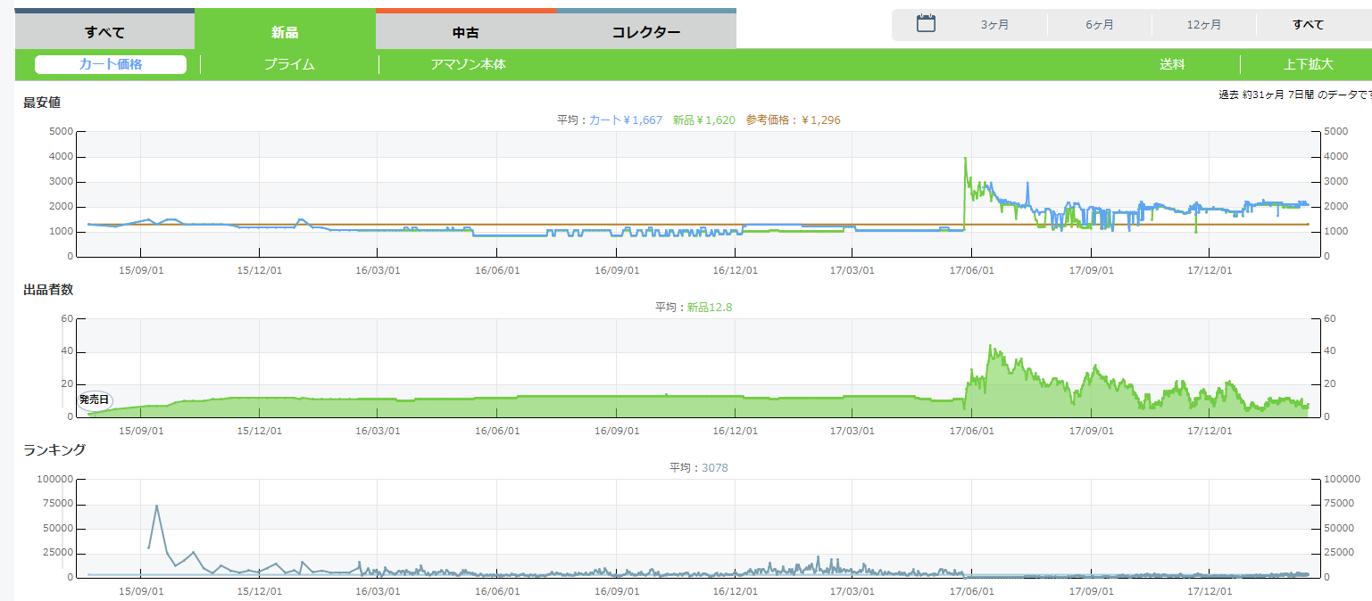The height and width of the screenshot is (601, 1372).
Task: Switch to the 新品 tab
Action: click(285, 33)
